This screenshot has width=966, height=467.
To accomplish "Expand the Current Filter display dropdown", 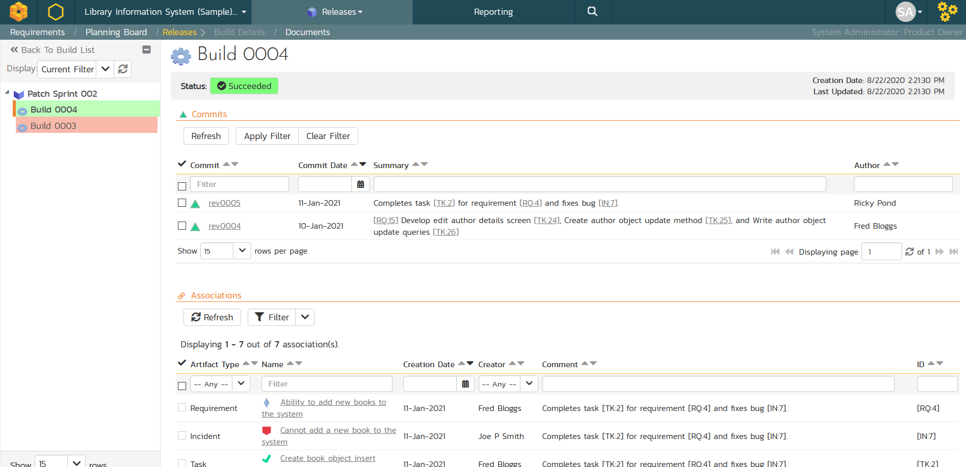I will click(105, 69).
